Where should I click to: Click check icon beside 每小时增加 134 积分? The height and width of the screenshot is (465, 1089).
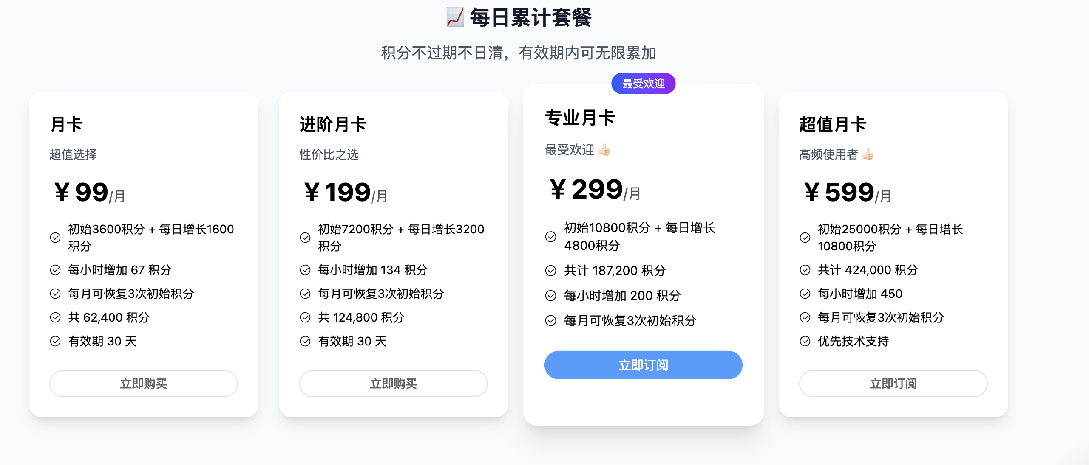click(305, 270)
